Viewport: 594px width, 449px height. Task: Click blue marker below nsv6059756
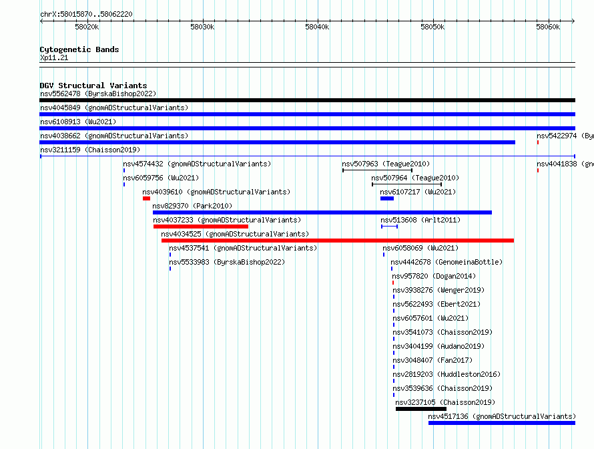(124, 184)
